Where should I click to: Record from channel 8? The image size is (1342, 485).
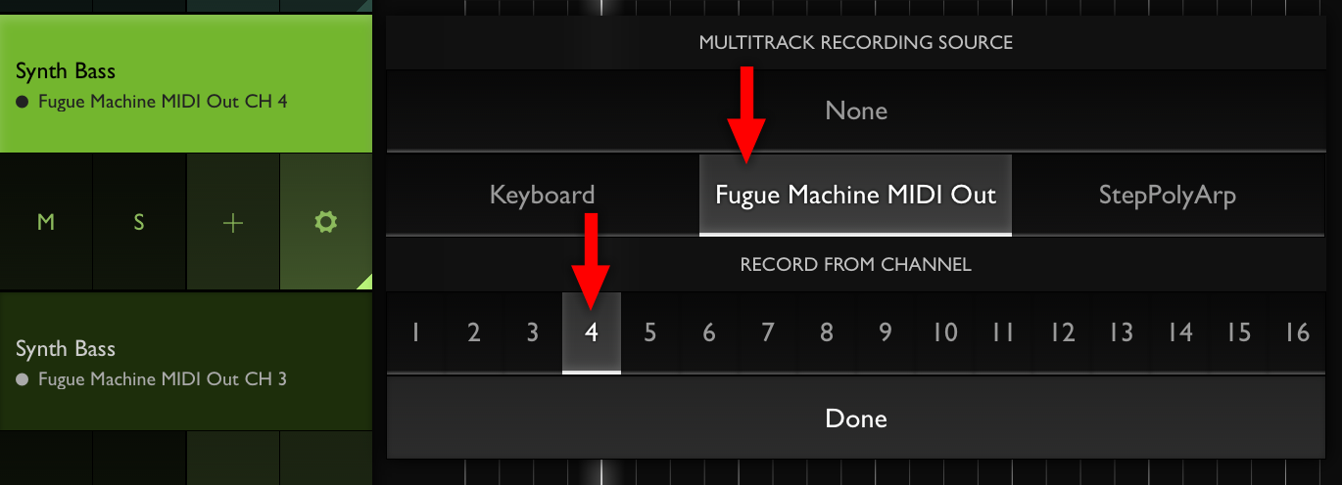tap(827, 332)
